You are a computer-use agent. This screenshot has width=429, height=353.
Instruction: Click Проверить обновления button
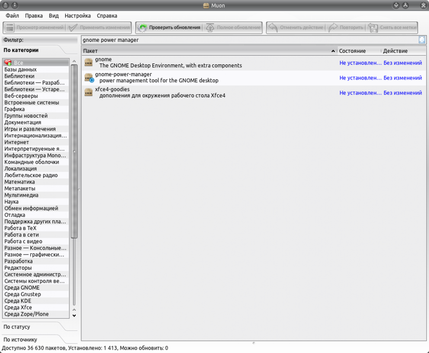pyautogui.click(x=169, y=28)
